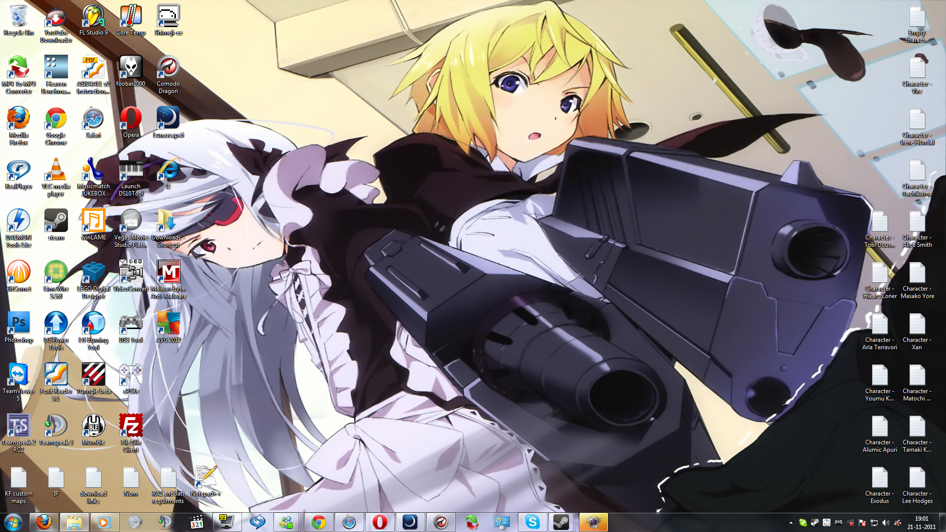Select the foobar2000 desktop icon
This screenshot has height=532, width=946.
pyautogui.click(x=131, y=71)
